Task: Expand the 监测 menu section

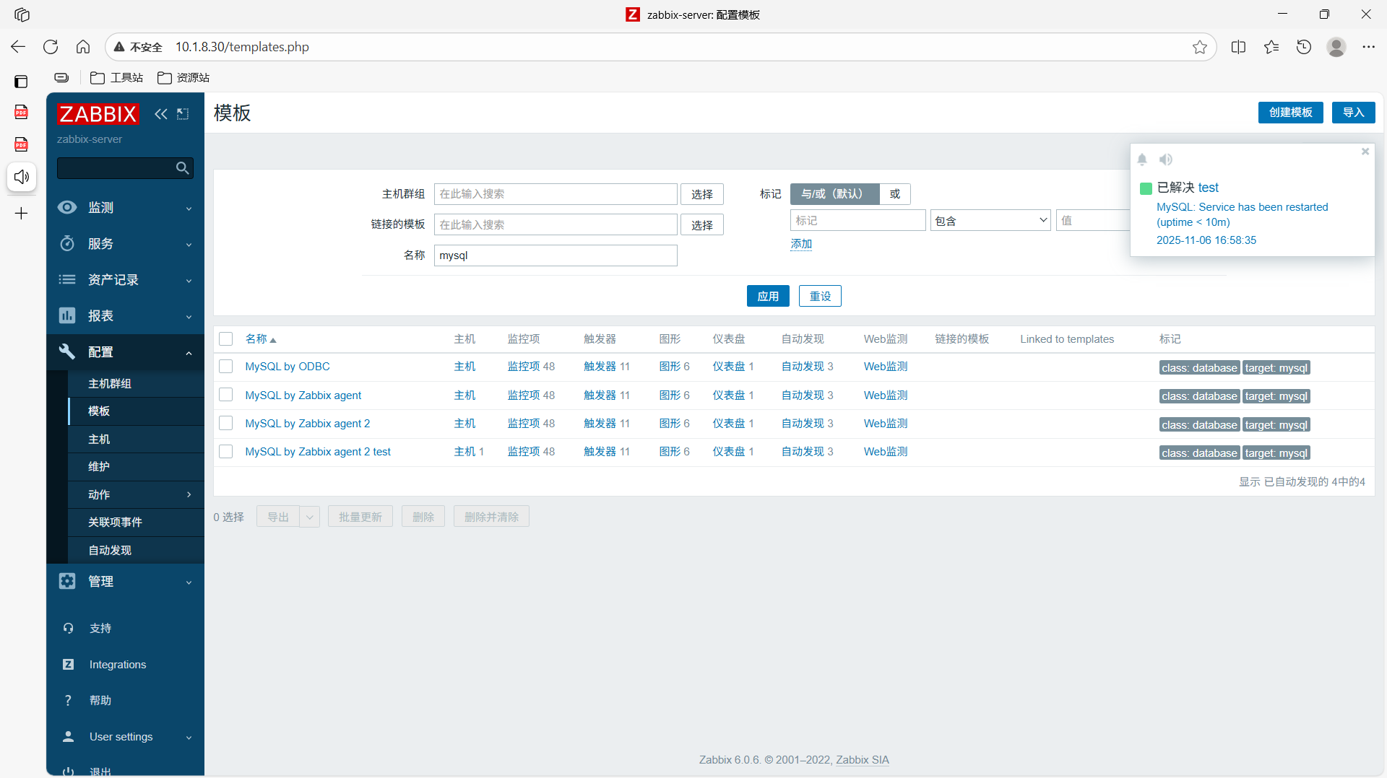Action: pos(125,208)
